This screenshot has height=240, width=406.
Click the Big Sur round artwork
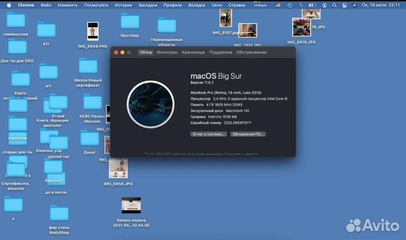(x=151, y=104)
